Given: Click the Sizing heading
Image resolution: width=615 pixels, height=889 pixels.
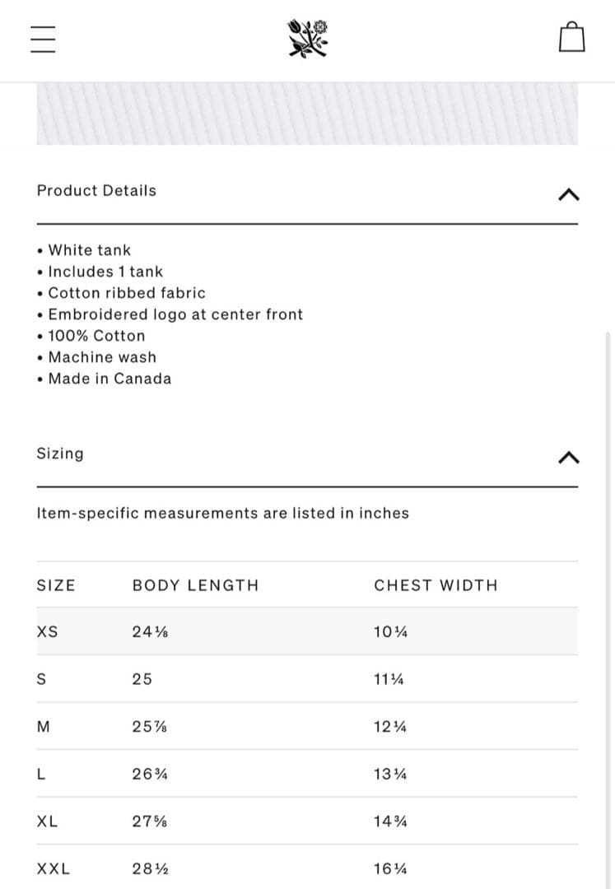Looking at the screenshot, I should (x=60, y=454).
